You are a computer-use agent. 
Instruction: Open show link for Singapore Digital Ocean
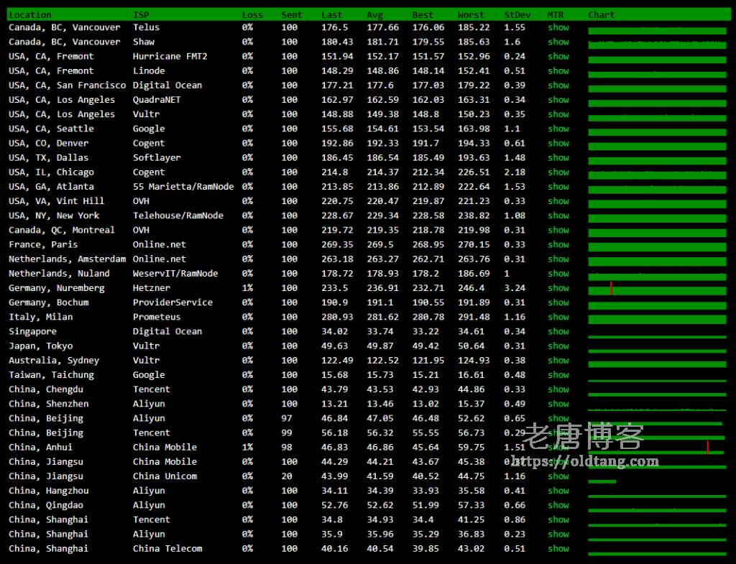(x=558, y=332)
